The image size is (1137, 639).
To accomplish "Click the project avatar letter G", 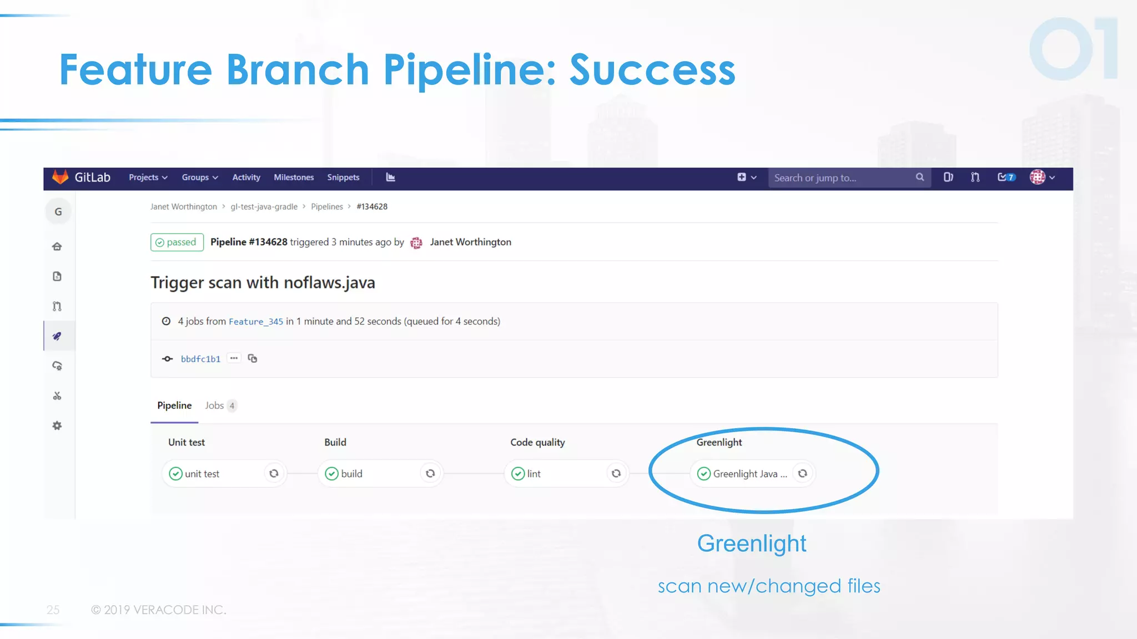I will tap(58, 212).
